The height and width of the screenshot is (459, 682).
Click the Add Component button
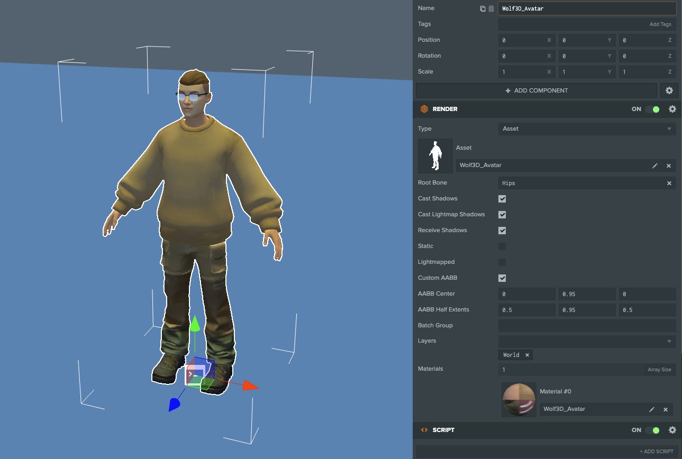(536, 90)
